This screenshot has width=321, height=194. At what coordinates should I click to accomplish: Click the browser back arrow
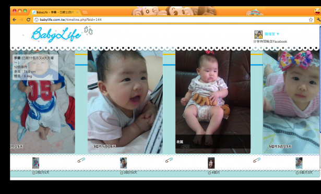coord(14,20)
